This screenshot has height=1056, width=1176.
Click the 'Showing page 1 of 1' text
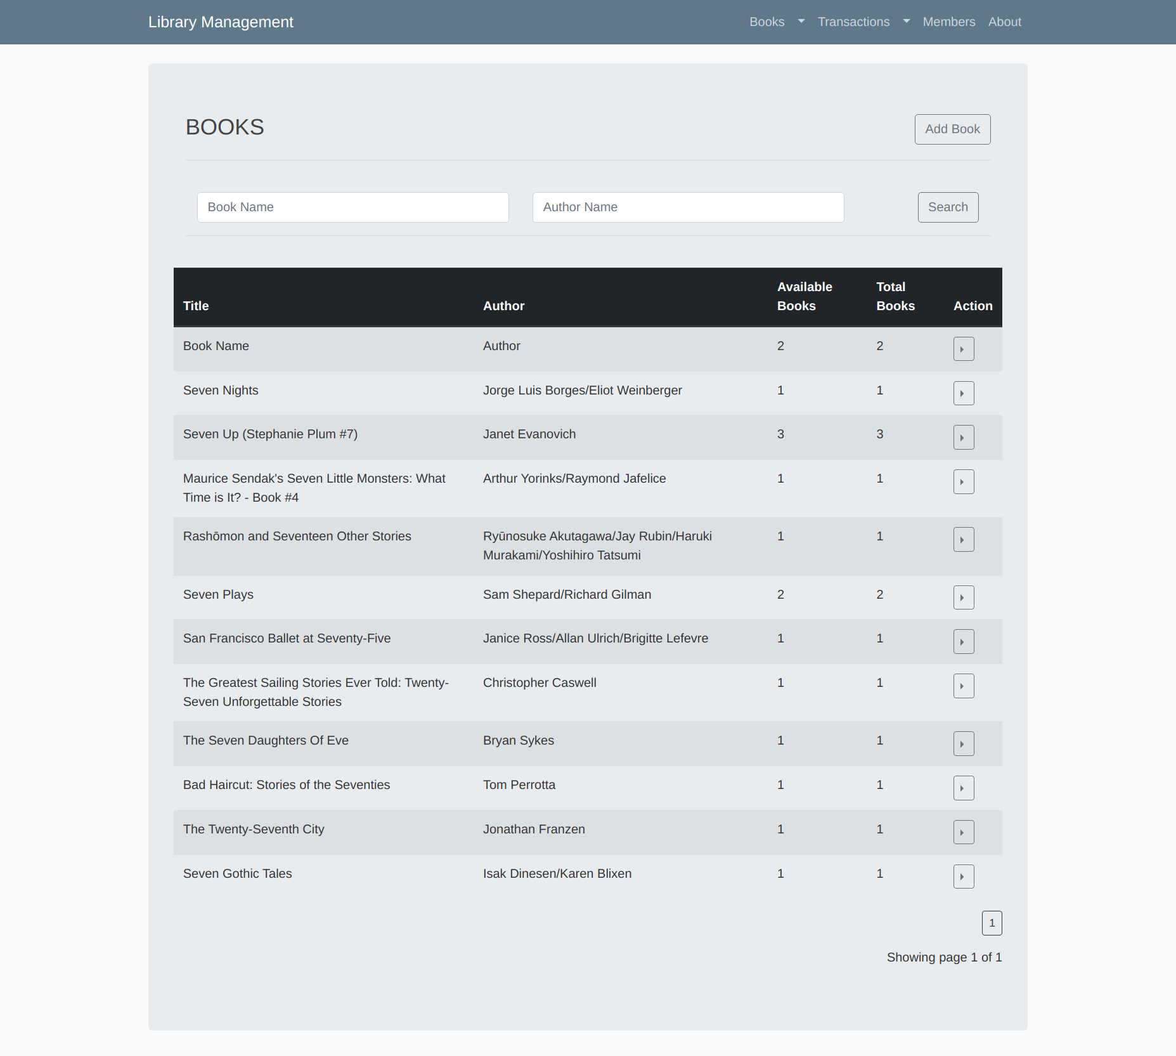[x=944, y=957]
